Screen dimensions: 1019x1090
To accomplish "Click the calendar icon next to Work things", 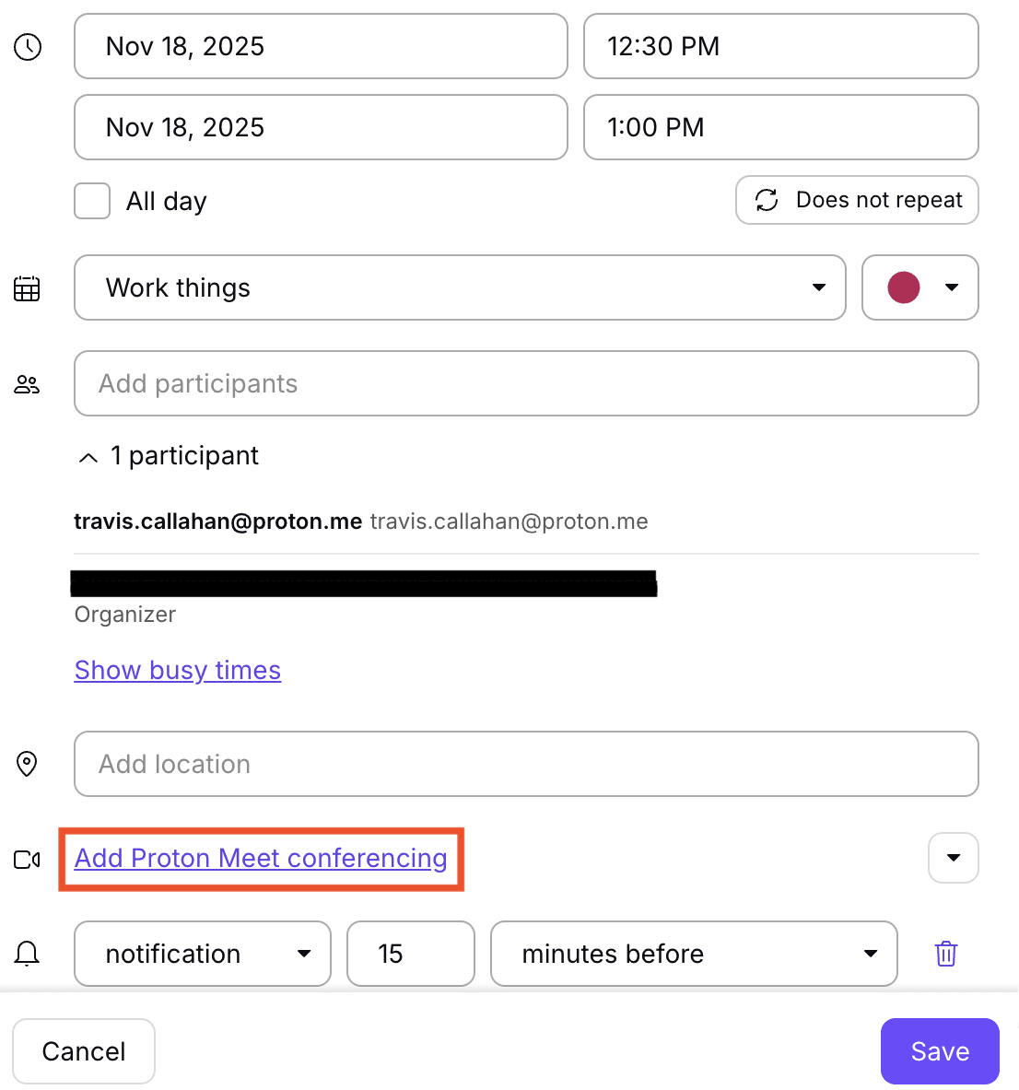I will tap(27, 288).
